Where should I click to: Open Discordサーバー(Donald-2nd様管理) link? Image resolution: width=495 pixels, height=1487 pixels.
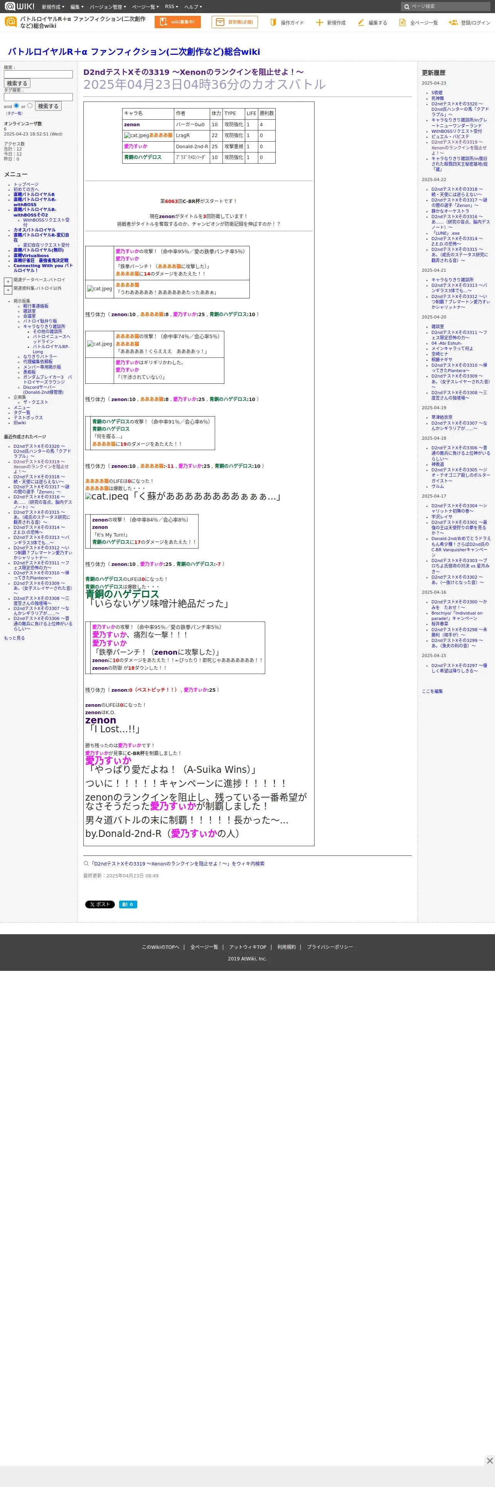[43, 390]
